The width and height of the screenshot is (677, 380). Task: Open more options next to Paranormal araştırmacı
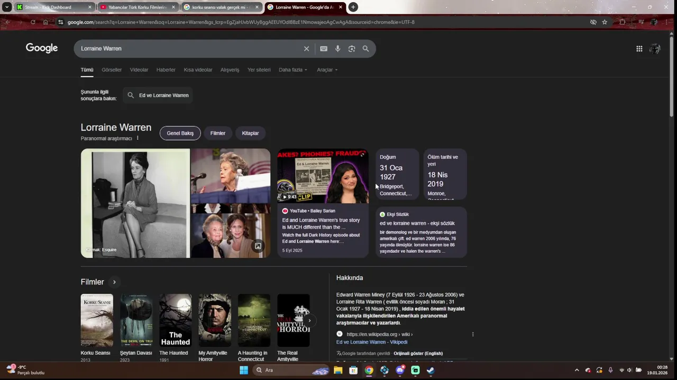click(x=138, y=138)
